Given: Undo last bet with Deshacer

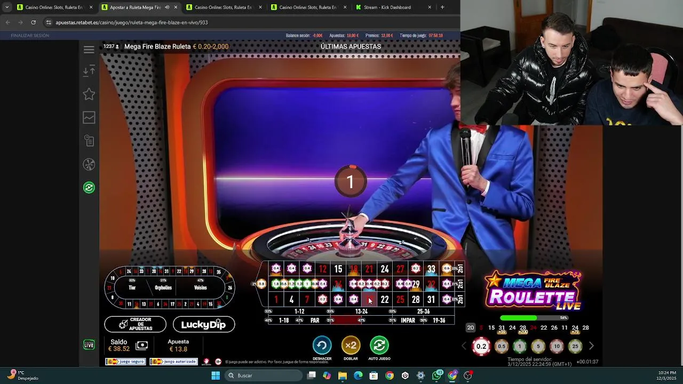Looking at the screenshot, I should (x=322, y=346).
